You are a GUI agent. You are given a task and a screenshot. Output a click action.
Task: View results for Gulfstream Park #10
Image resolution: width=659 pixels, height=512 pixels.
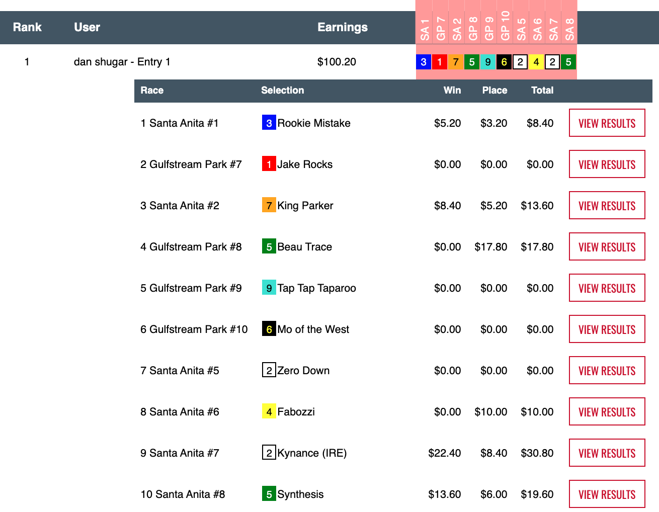point(607,329)
